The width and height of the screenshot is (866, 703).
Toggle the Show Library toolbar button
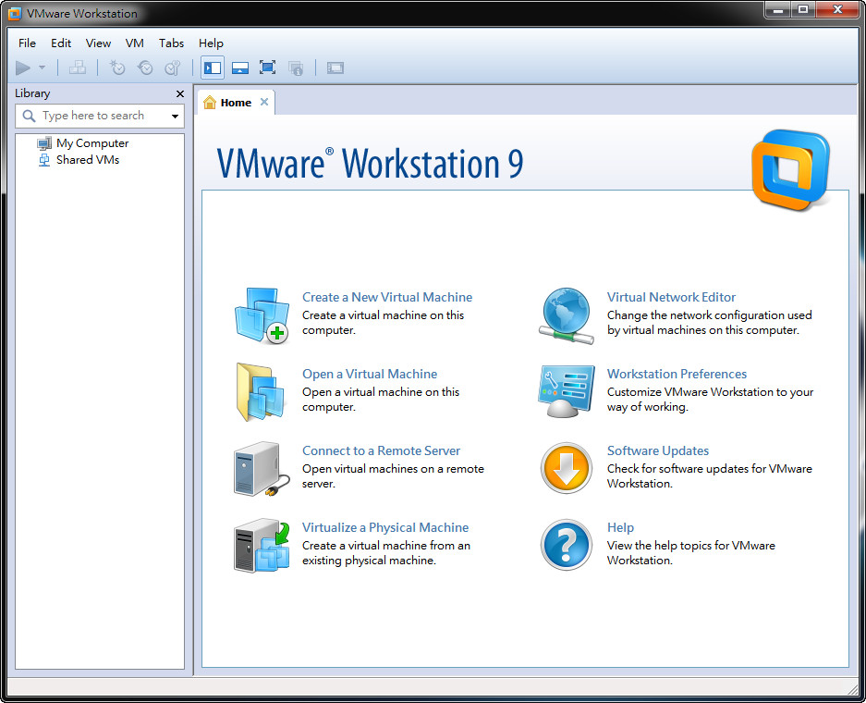click(x=213, y=68)
